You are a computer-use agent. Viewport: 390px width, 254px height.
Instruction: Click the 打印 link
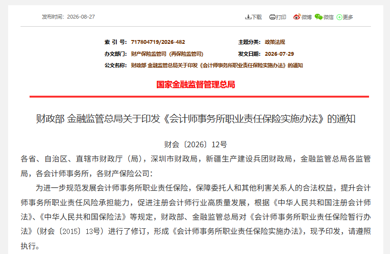pos(281,17)
